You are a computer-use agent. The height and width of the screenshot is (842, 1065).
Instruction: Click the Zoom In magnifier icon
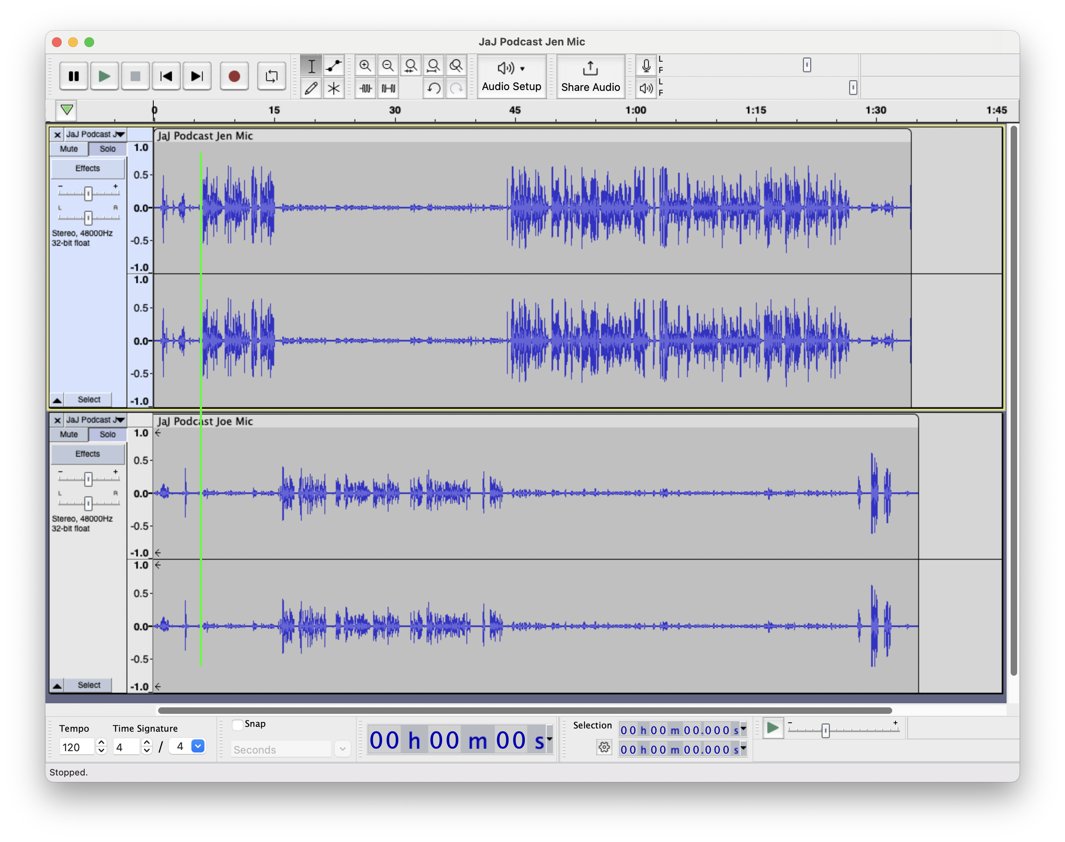[x=365, y=66]
